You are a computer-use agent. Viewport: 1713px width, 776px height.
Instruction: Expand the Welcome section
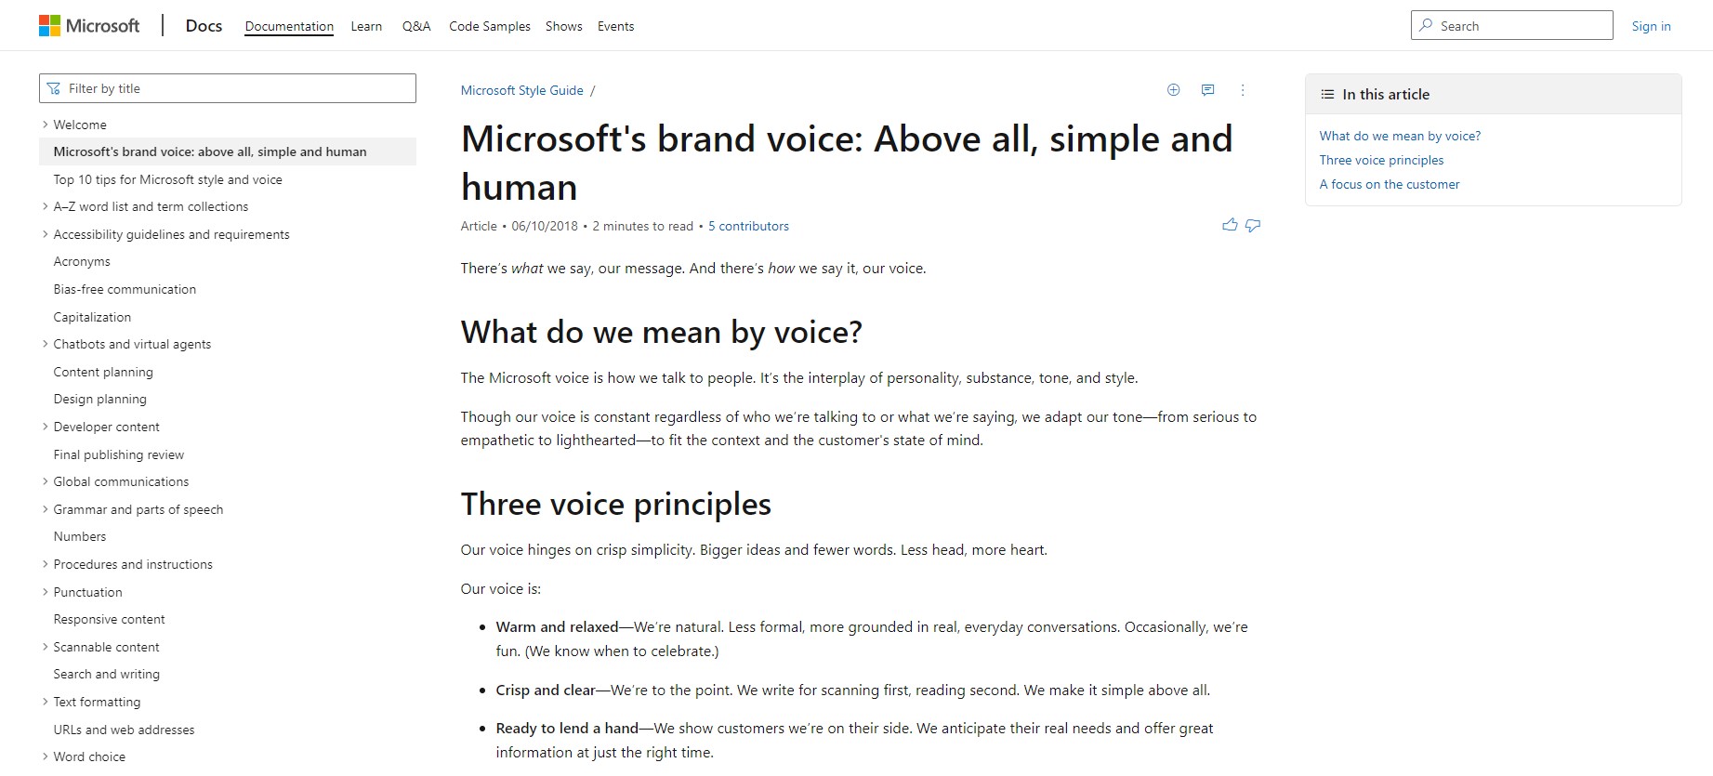46,124
